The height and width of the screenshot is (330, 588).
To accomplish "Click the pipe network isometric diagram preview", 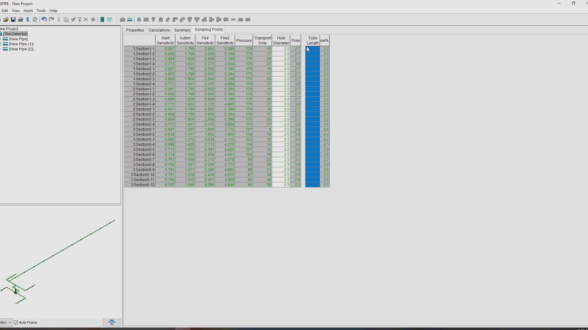I will click(60, 261).
